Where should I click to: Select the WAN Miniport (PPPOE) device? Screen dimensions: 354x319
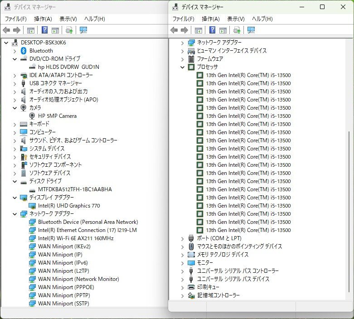pyautogui.click(x=66, y=287)
